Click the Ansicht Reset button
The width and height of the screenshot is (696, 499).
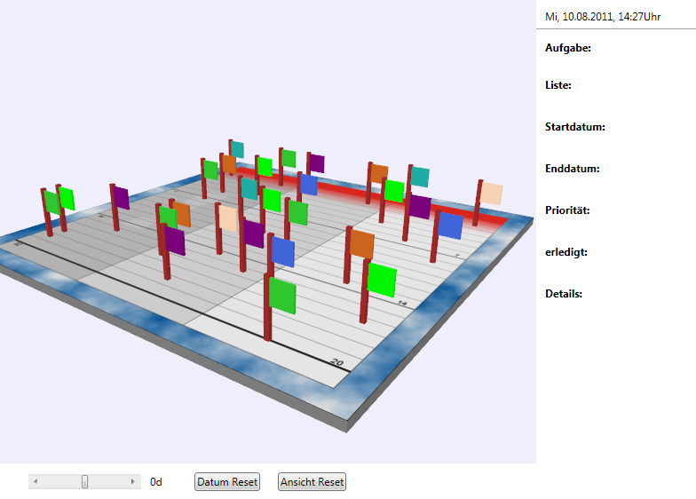pyautogui.click(x=312, y=482)
